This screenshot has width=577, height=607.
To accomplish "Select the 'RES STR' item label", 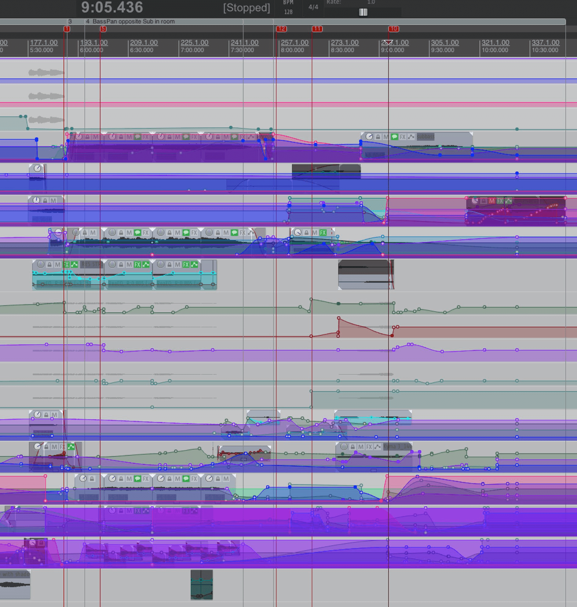I will [x=91, y=264].
